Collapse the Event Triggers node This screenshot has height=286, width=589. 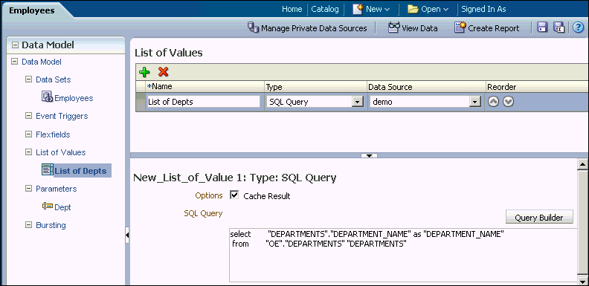[x=28, y=116]
